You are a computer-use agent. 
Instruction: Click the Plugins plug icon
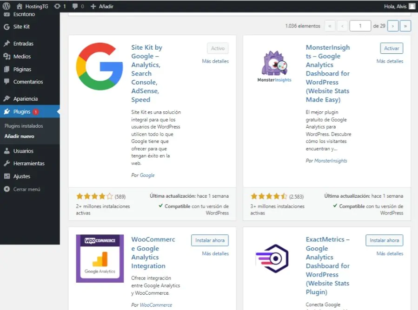pyautogui.click(x=7, y=111)
